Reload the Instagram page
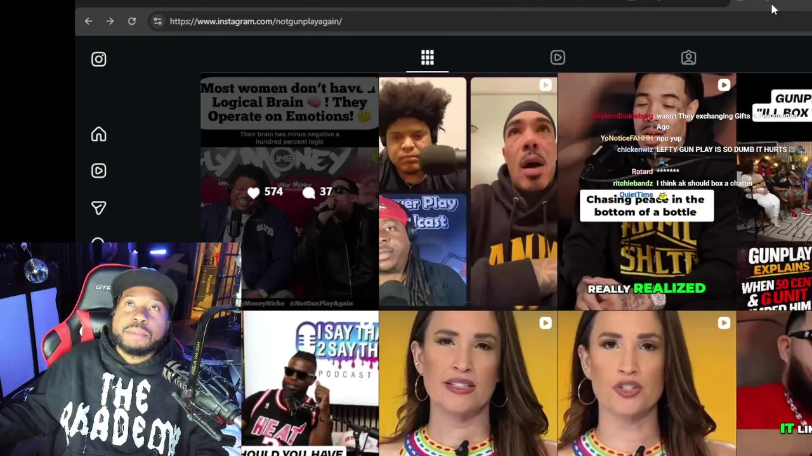The width and height of the screenshot is (812, 456). pos(132,22)
